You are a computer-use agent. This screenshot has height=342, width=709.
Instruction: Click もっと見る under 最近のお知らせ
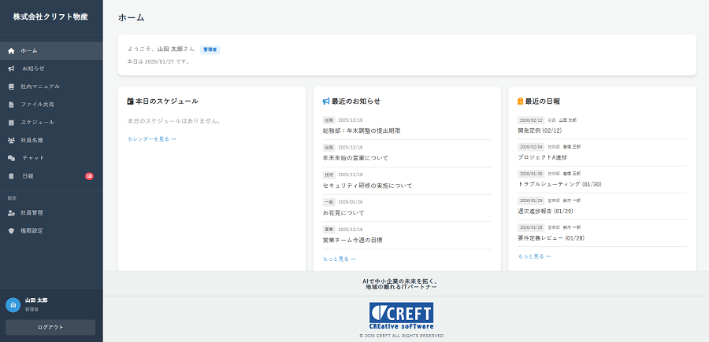[339, 259]
